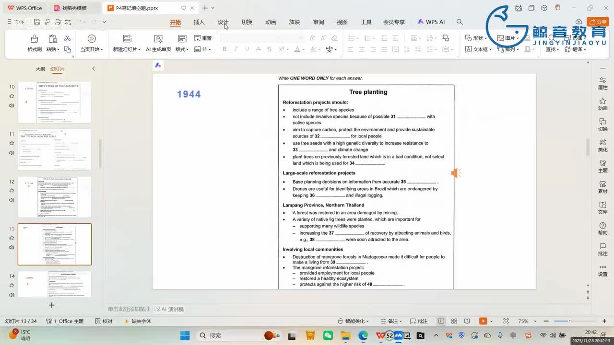Collapse the slide panel with chevron

point(94,69)
